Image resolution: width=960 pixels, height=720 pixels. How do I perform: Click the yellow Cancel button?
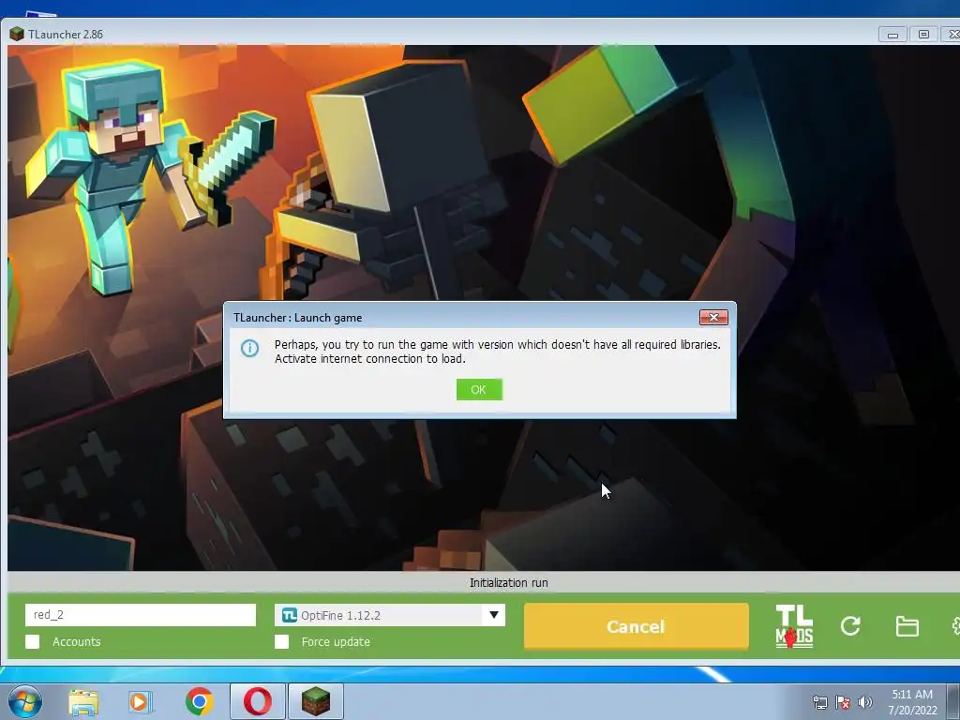pos(637,625)
